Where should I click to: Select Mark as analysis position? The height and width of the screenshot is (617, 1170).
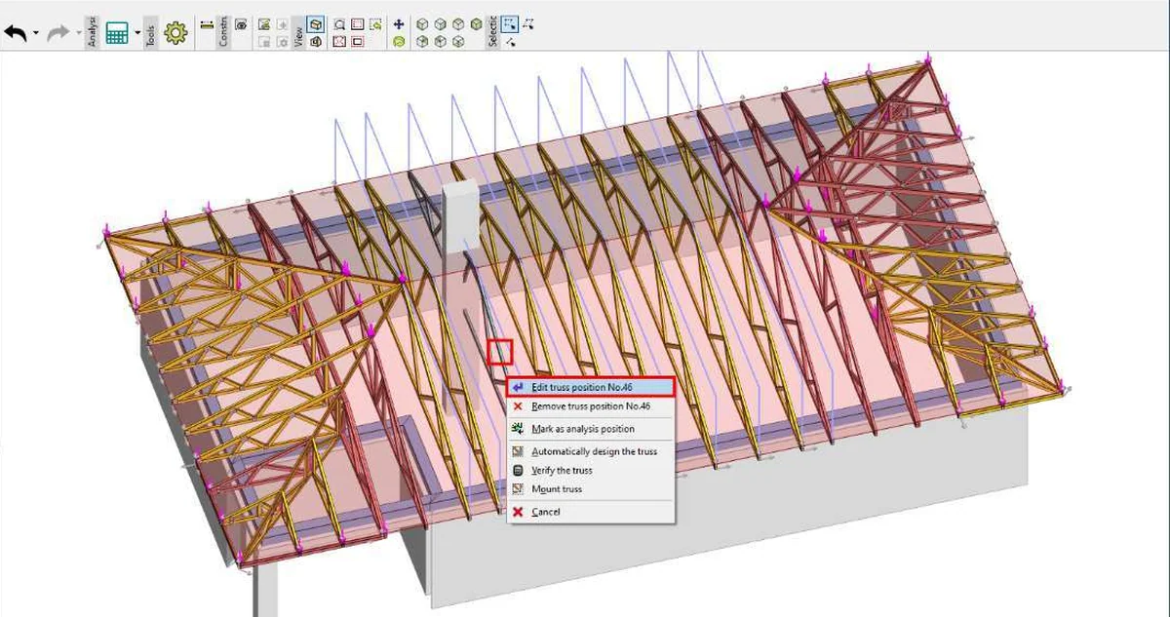click(x=590, y=429)
